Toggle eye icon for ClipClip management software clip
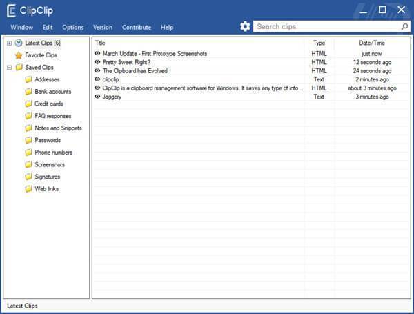 (x=97, y=88)
